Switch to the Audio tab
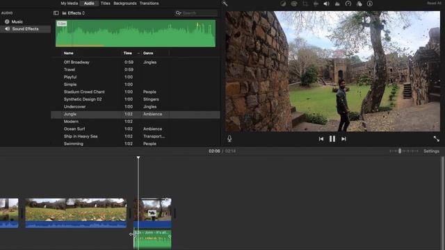Screen dimensions: 445x250 click(89, 3)
